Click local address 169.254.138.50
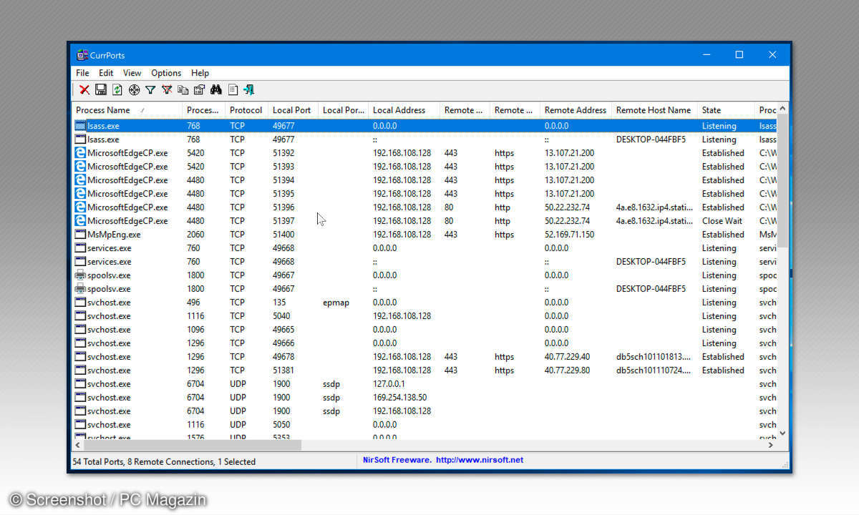 399,398
